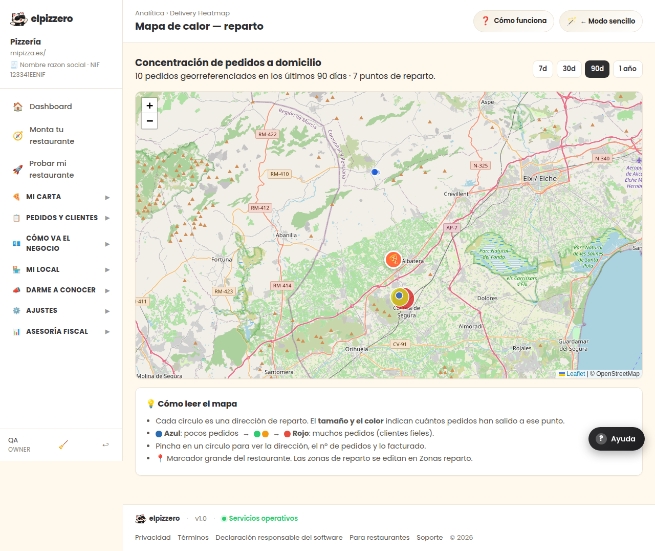
Task: Click the elpizzero raccoon logo in the sidebar
Action: (x=19, y=19)
